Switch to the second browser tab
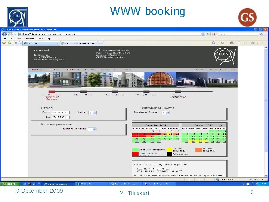The image size is (269, 202). (79, 43)
